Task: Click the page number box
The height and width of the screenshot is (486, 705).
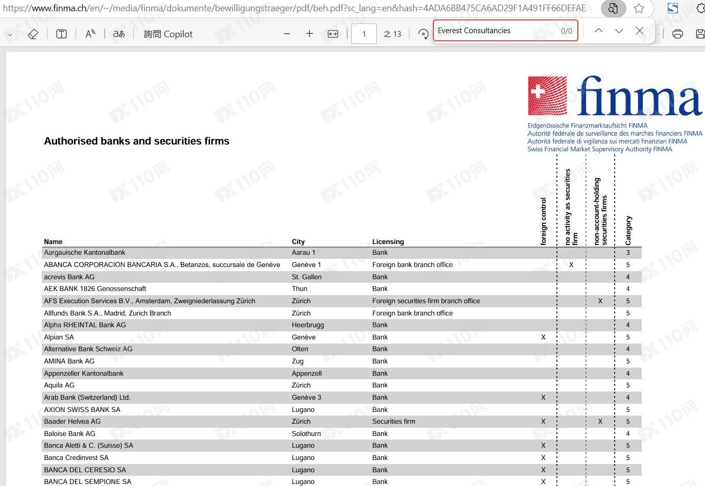Action: pos(364,34)
